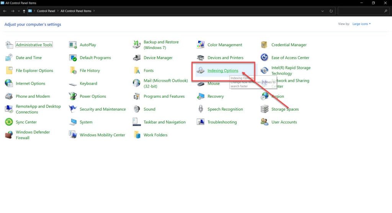The width and height of the screenshot is (392, 213).
Task: Open the System link
Action: tap(86, 122)
